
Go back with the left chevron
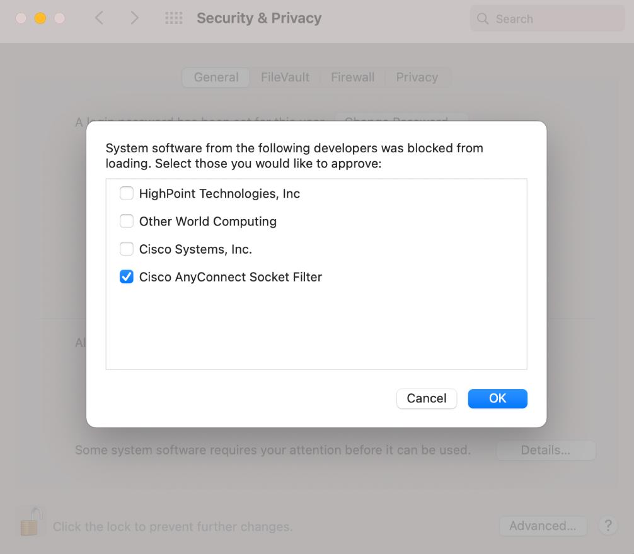click(x=99, y=19)
